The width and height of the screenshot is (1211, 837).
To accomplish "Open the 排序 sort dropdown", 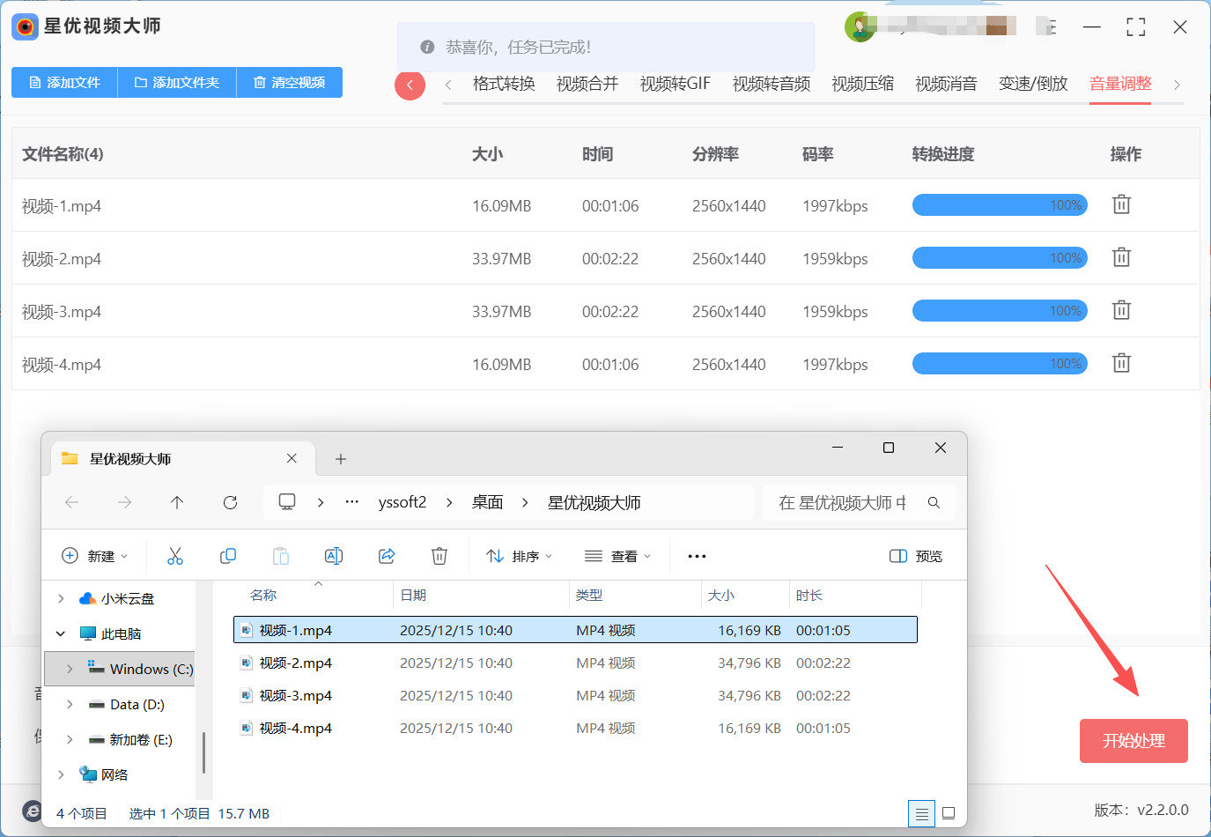I will tap(519, 556).
